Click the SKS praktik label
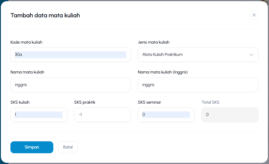The width and height of the screenshot is (269, 164). coord(85,102)
